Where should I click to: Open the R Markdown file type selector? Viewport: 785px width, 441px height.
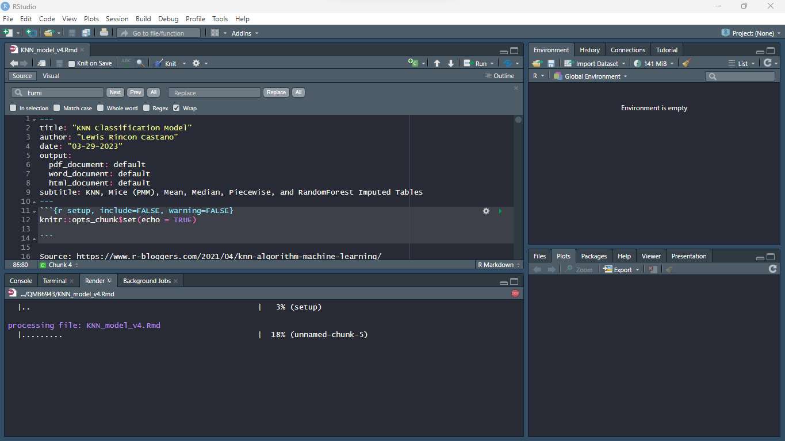tap(499, 265)
